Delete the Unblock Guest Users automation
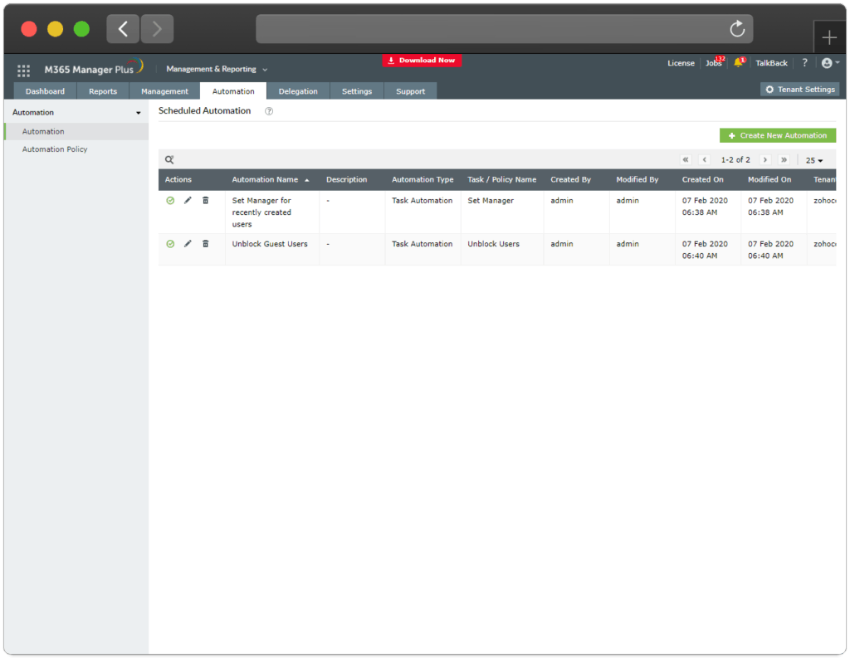 (x=206, y=244)
